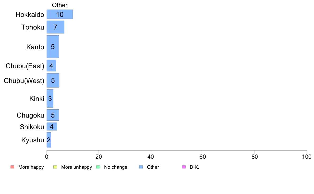
Task: Select the Tohoku bar showing 7
Action: (x=56, y=27)
